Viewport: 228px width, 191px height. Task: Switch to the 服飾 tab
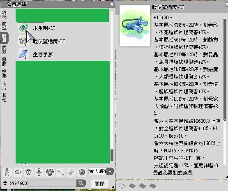click(x=4, y=62)
